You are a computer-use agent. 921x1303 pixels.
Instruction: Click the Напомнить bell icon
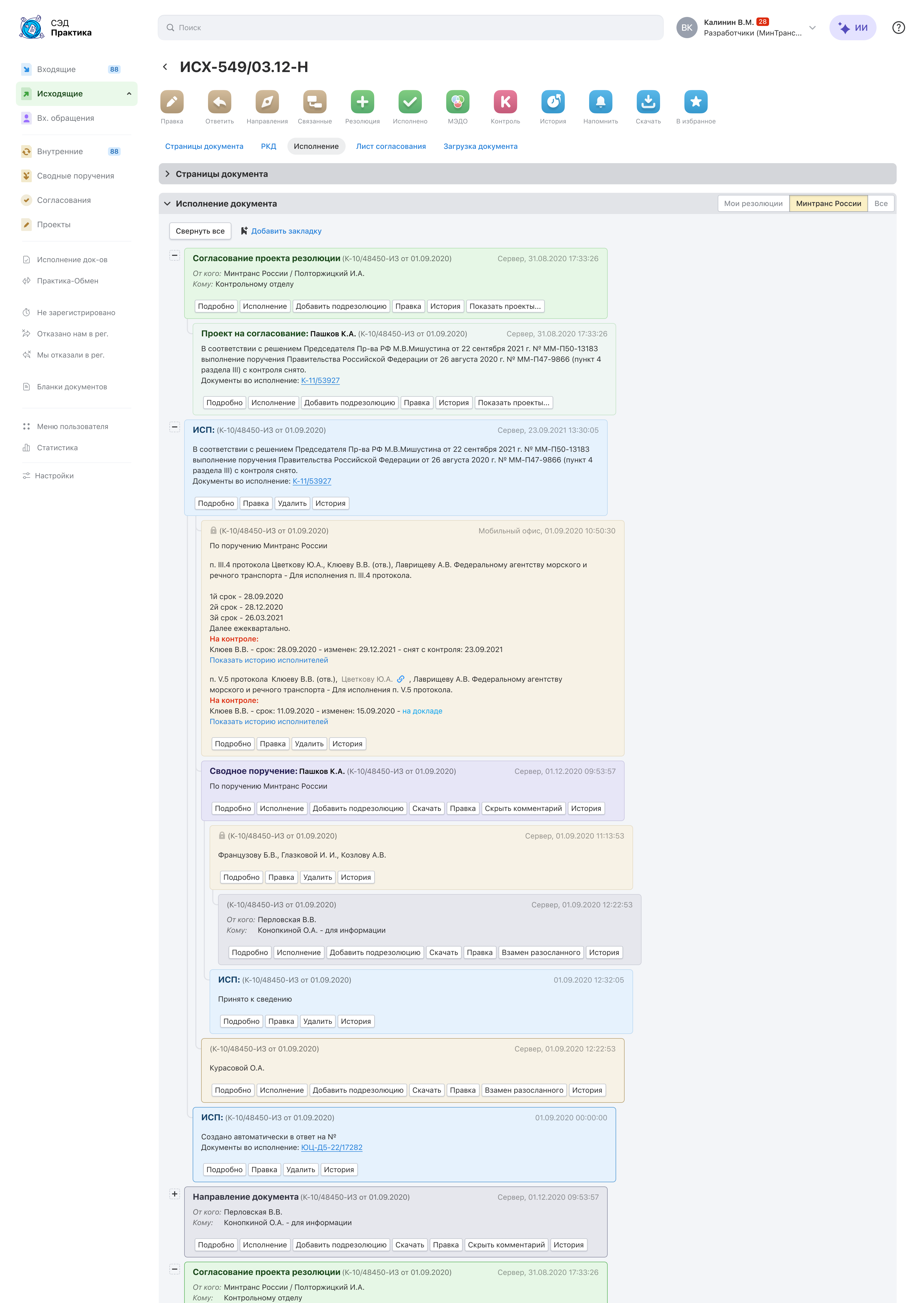coord(601,102)
